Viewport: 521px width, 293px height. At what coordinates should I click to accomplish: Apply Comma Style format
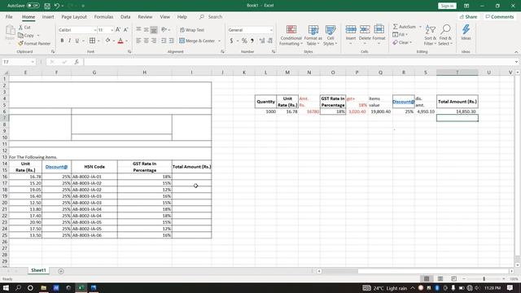point(252,41)
